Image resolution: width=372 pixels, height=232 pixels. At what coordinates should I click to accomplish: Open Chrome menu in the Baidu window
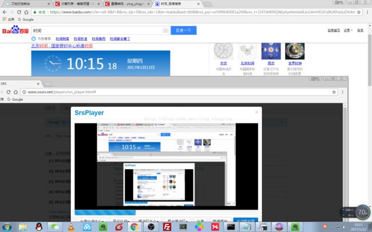click(367, 12)
